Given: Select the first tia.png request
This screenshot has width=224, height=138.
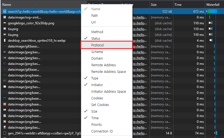Looking at the screenshot, I should tap(13, 29).
